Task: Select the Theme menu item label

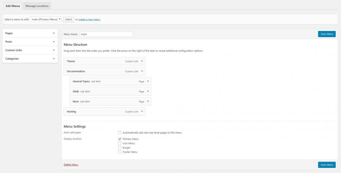Action: [x=71, y=61]
